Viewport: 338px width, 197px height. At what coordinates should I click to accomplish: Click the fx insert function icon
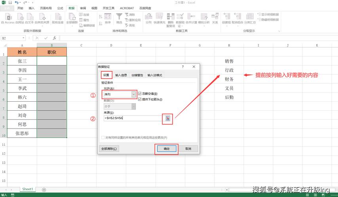coord(55,38)
